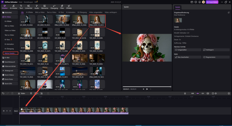
Task: Select the I2V_2025_10_23(2) thumbnail
Action: [28, 19]
